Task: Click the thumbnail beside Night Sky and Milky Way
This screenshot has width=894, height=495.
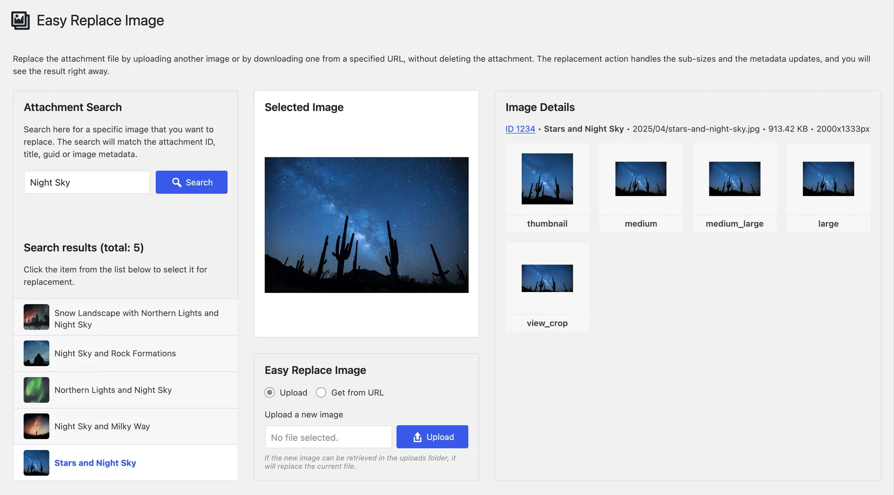Action: [x=36, y=426]
